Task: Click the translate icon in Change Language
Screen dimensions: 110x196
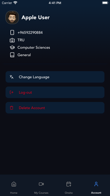Action: (x=12, y=77)
